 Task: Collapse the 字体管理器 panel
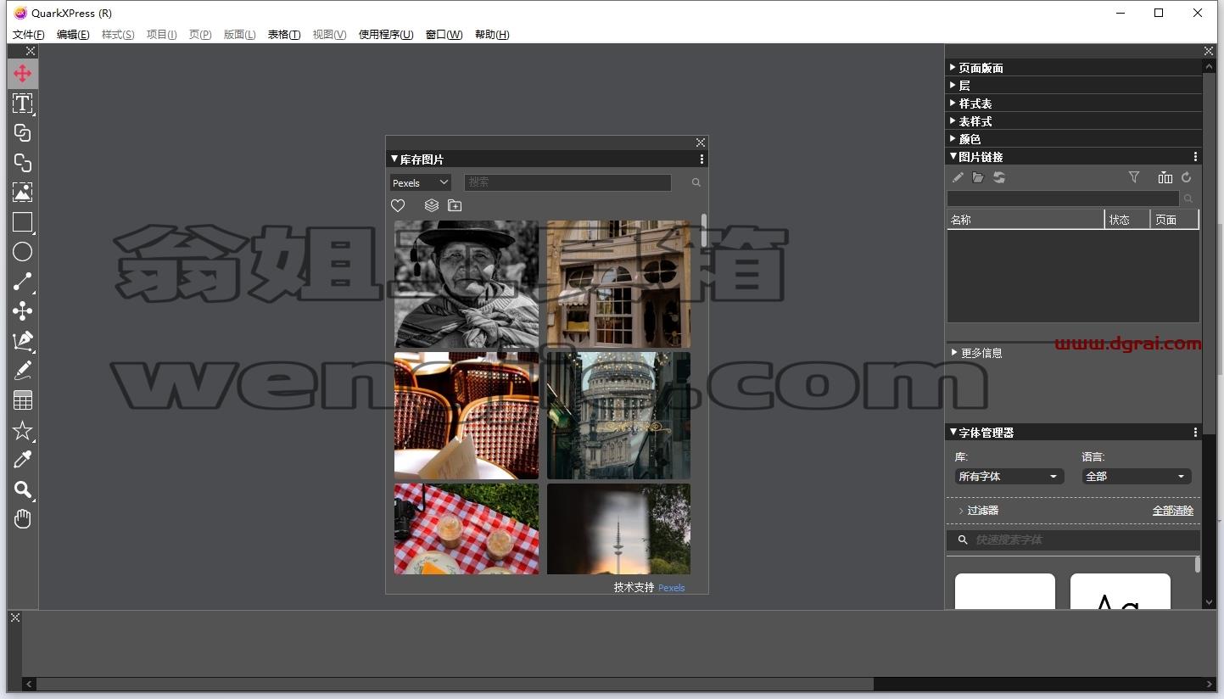[953, 432]
